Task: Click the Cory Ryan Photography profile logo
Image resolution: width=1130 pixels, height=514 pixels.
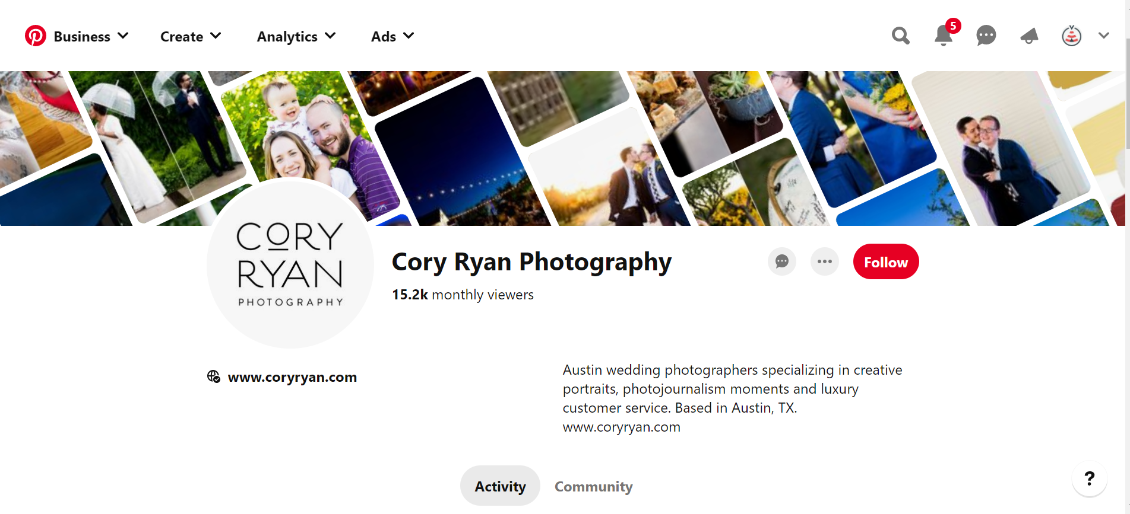Action: (290, 264)
